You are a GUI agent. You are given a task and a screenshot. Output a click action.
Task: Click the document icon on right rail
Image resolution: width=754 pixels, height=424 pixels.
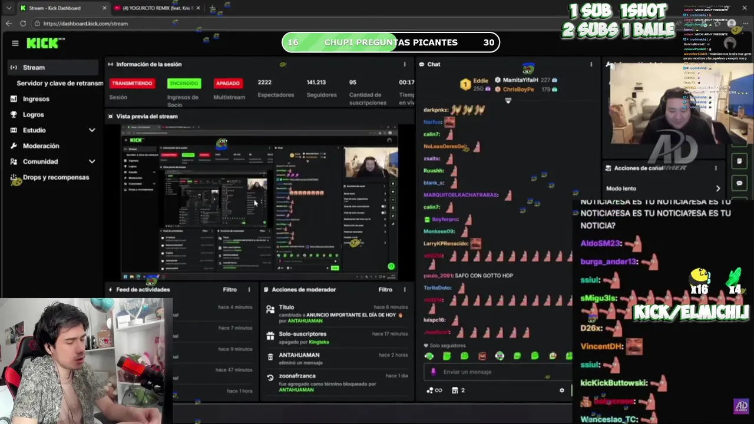coord(739,161)
